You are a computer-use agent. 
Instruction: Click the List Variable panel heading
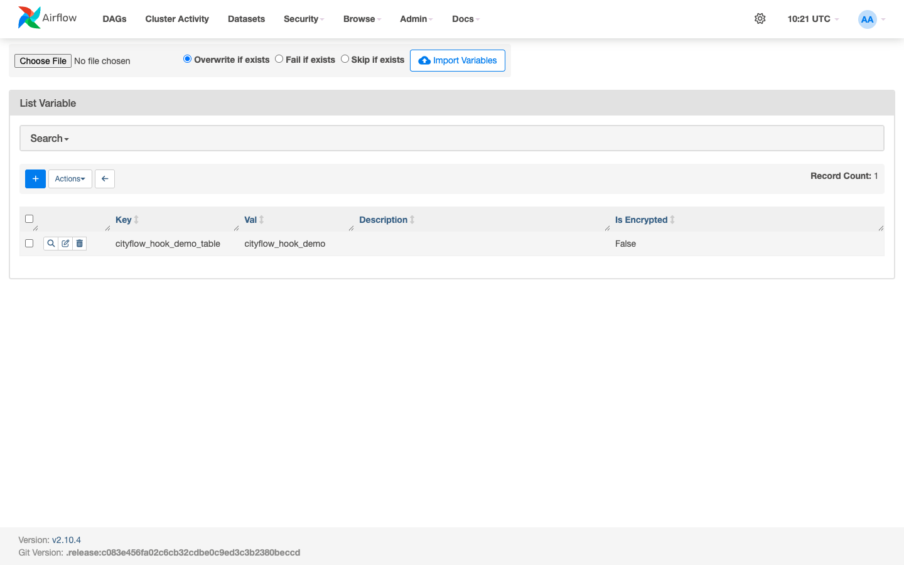pyautogui.click(x=48, y=103)
